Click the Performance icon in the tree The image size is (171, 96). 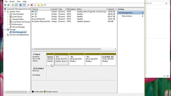pos(11,24)
